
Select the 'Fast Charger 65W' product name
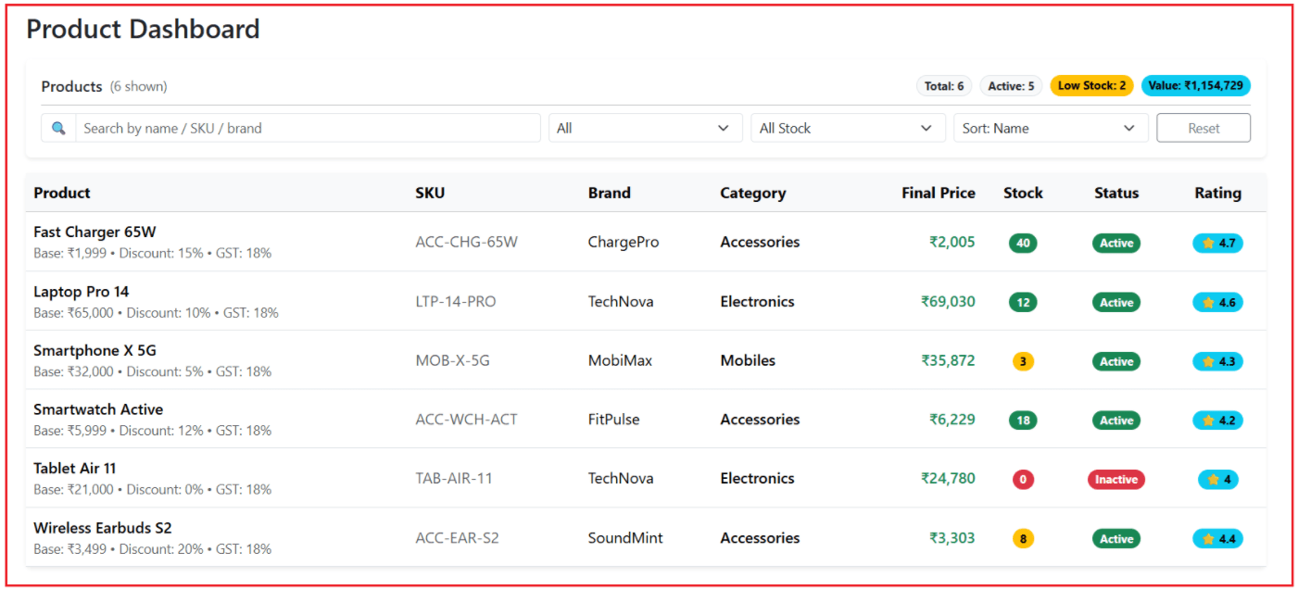pos(95,232)
